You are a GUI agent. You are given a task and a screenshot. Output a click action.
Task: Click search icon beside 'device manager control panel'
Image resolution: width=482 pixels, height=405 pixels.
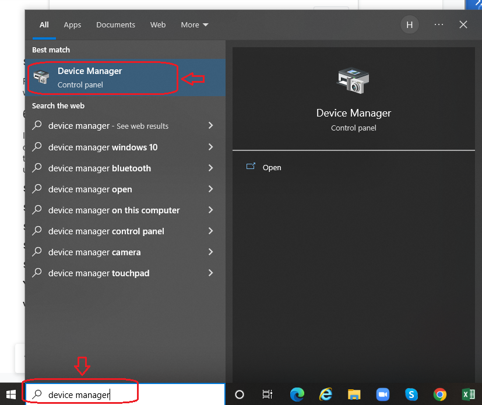click(x=37, y=231)
